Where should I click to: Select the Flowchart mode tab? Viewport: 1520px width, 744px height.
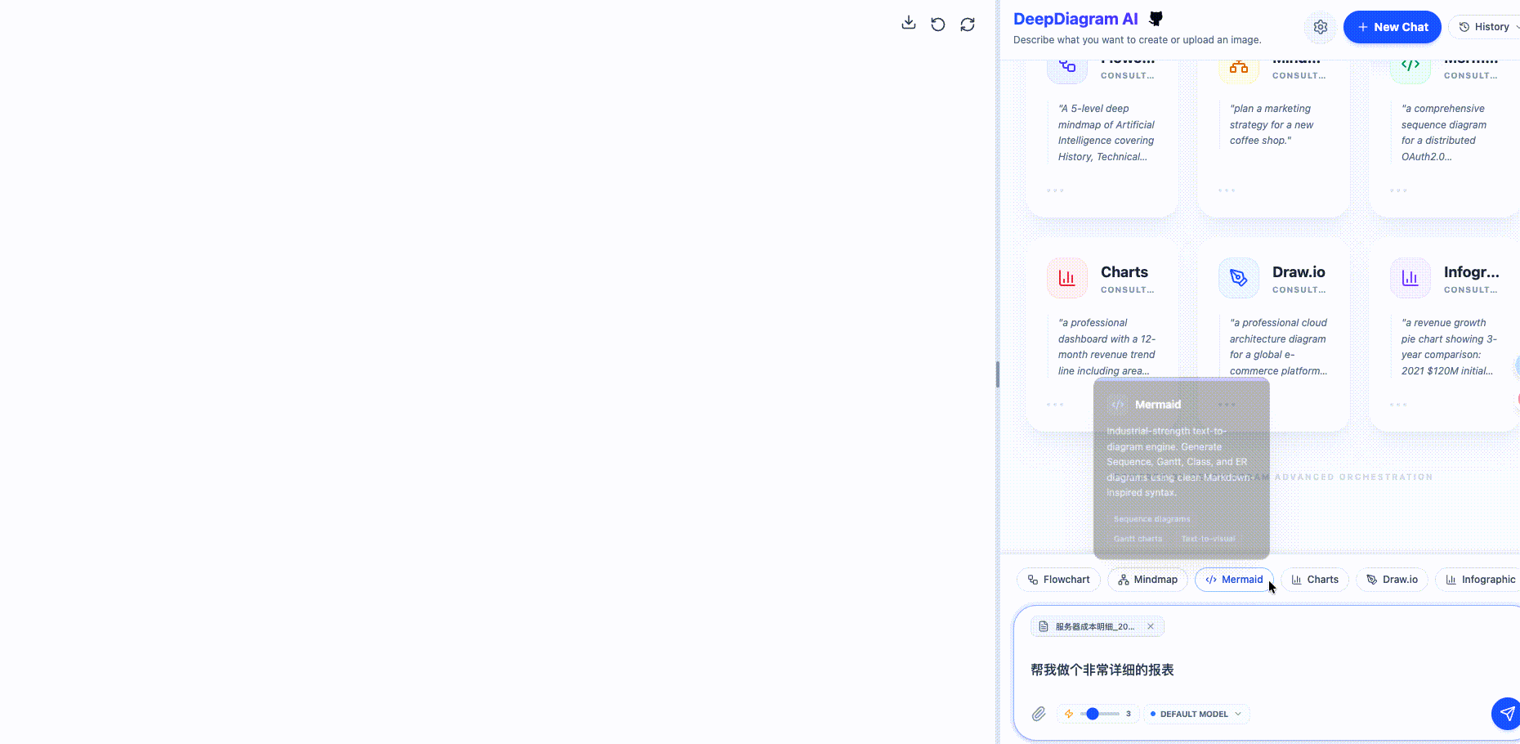coord(1058,579)
